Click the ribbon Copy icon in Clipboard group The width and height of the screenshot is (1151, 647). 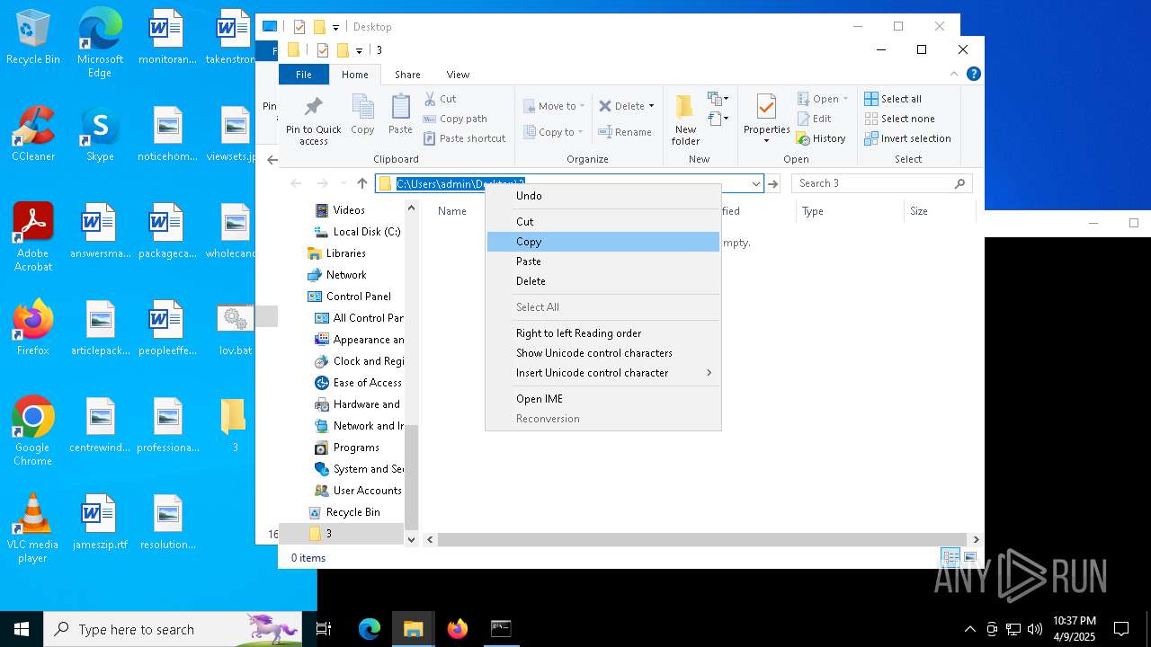tap(362, 114)
